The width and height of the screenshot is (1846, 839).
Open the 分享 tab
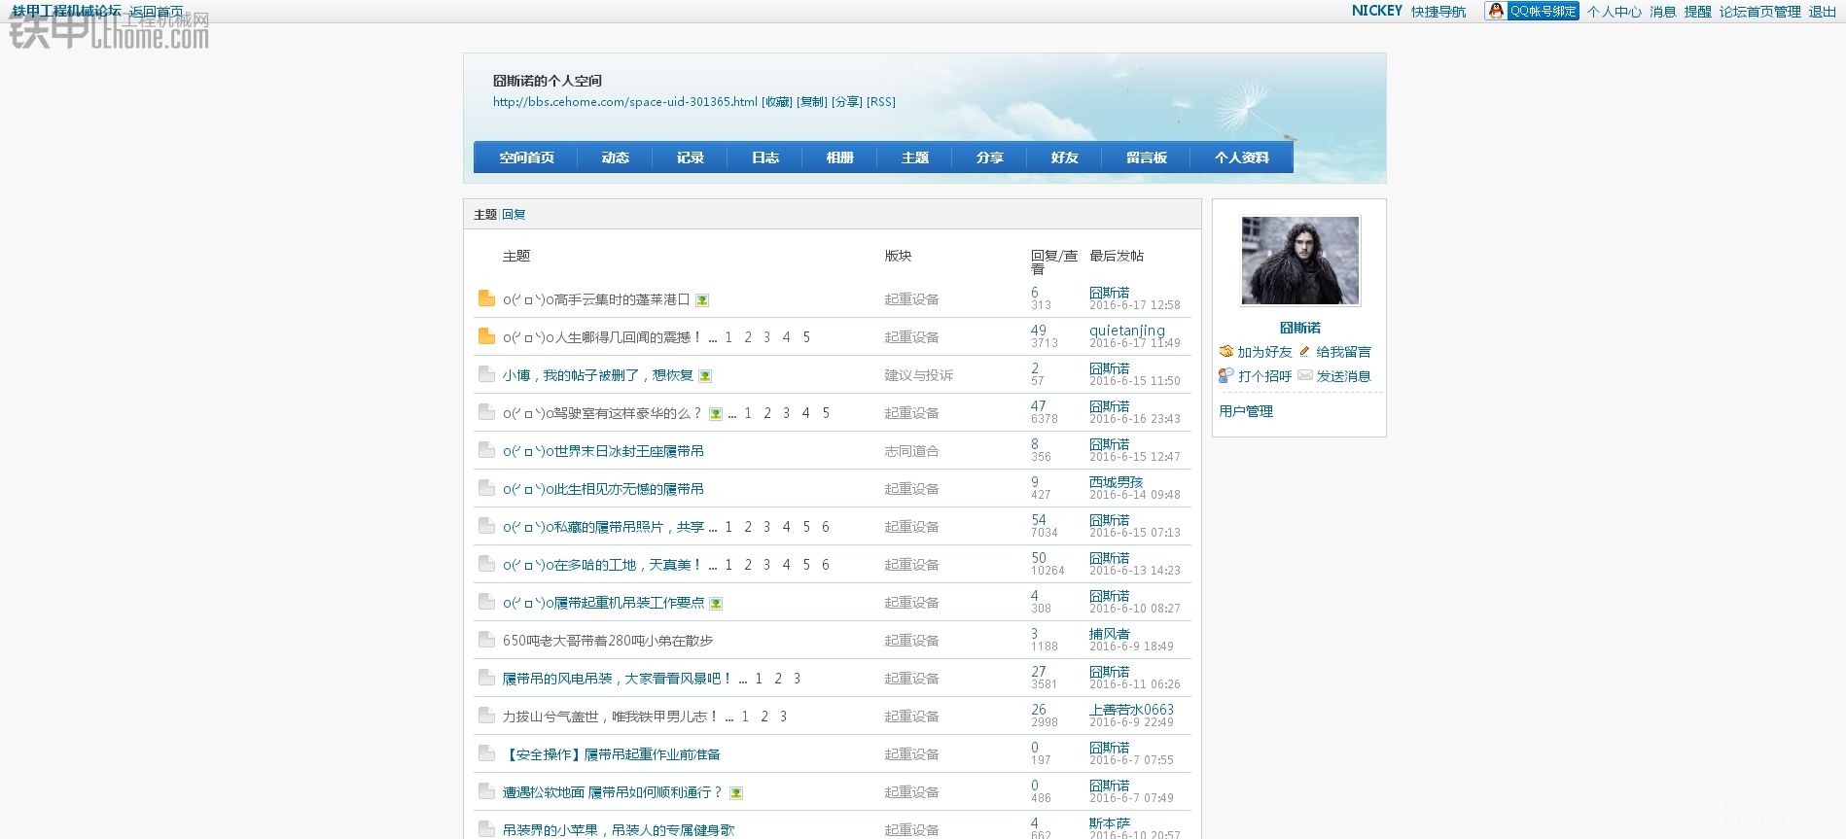989,157
